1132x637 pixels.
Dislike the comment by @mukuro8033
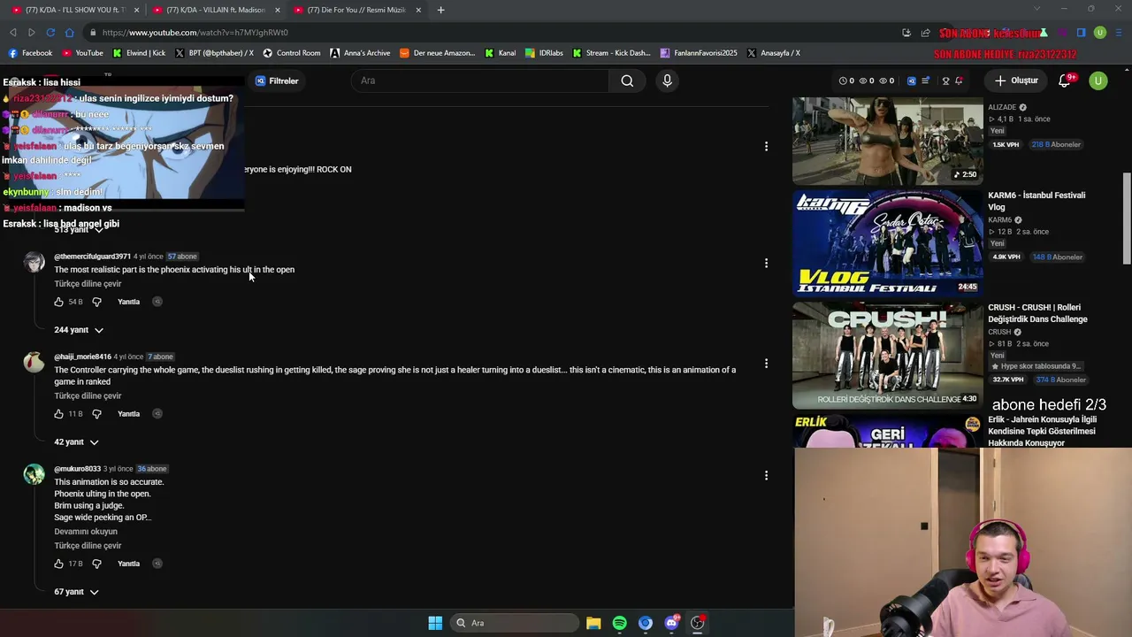[x=96, y=564]
